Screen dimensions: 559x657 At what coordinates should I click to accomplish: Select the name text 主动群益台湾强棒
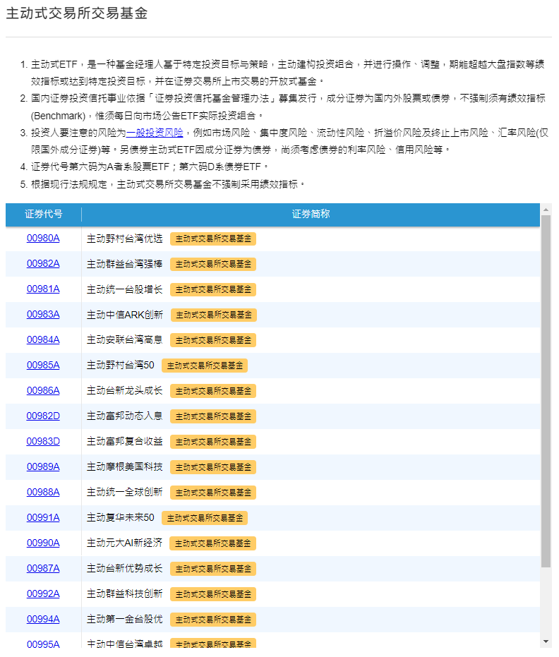[124, 264]
